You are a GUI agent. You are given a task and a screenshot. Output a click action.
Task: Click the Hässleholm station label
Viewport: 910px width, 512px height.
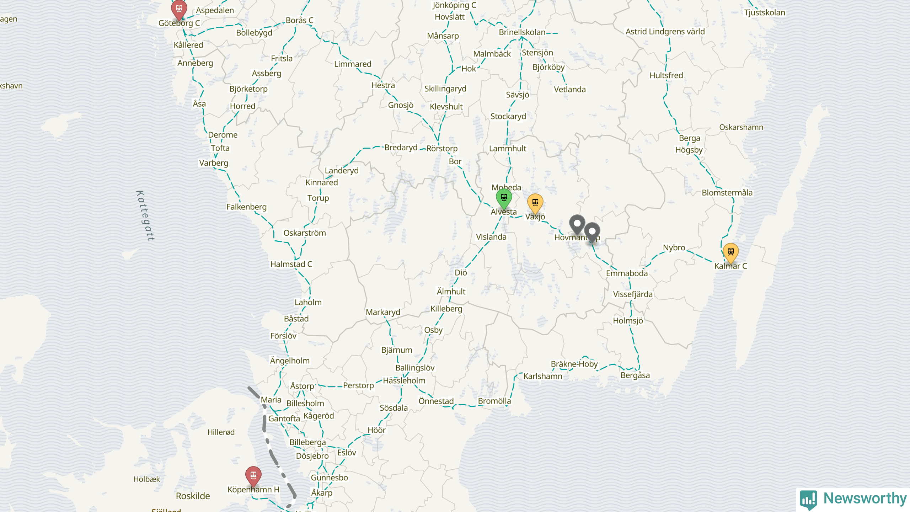click(404, 380)
